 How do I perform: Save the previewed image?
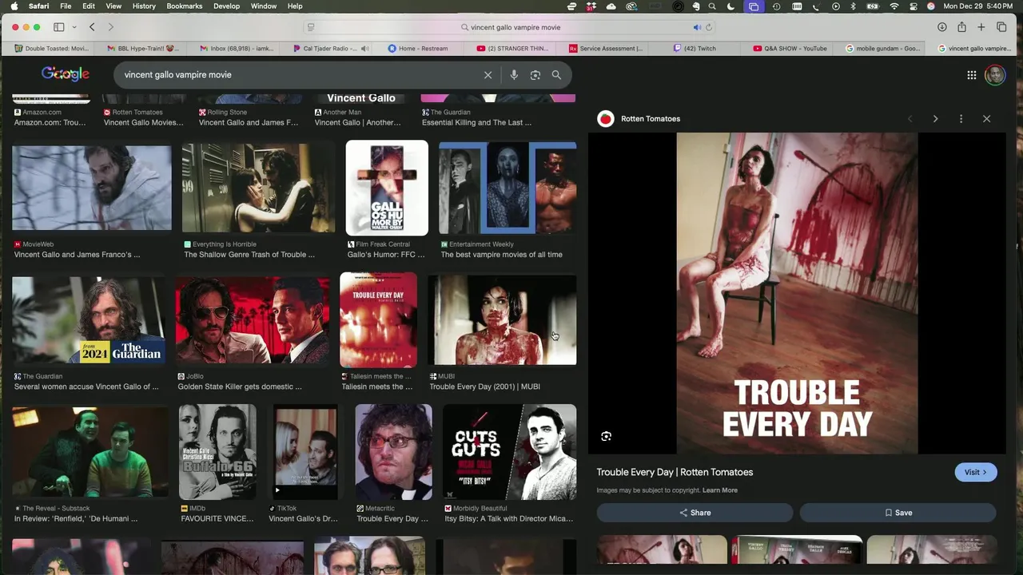click(898, 513)
